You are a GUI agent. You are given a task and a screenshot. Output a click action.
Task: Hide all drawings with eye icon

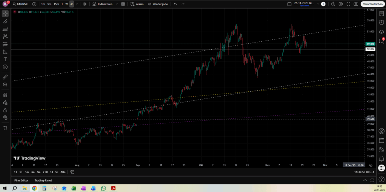(5, 118)
